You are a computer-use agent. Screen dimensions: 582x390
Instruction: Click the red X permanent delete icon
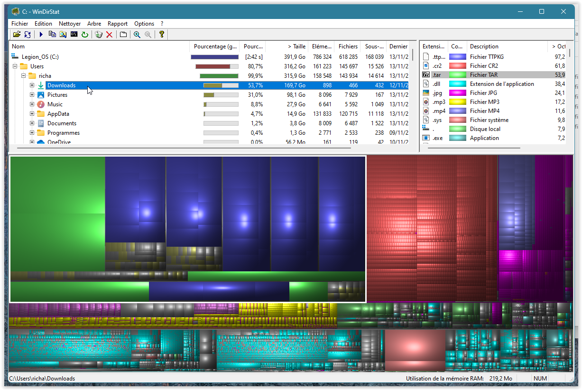click(x=110, y=34)
